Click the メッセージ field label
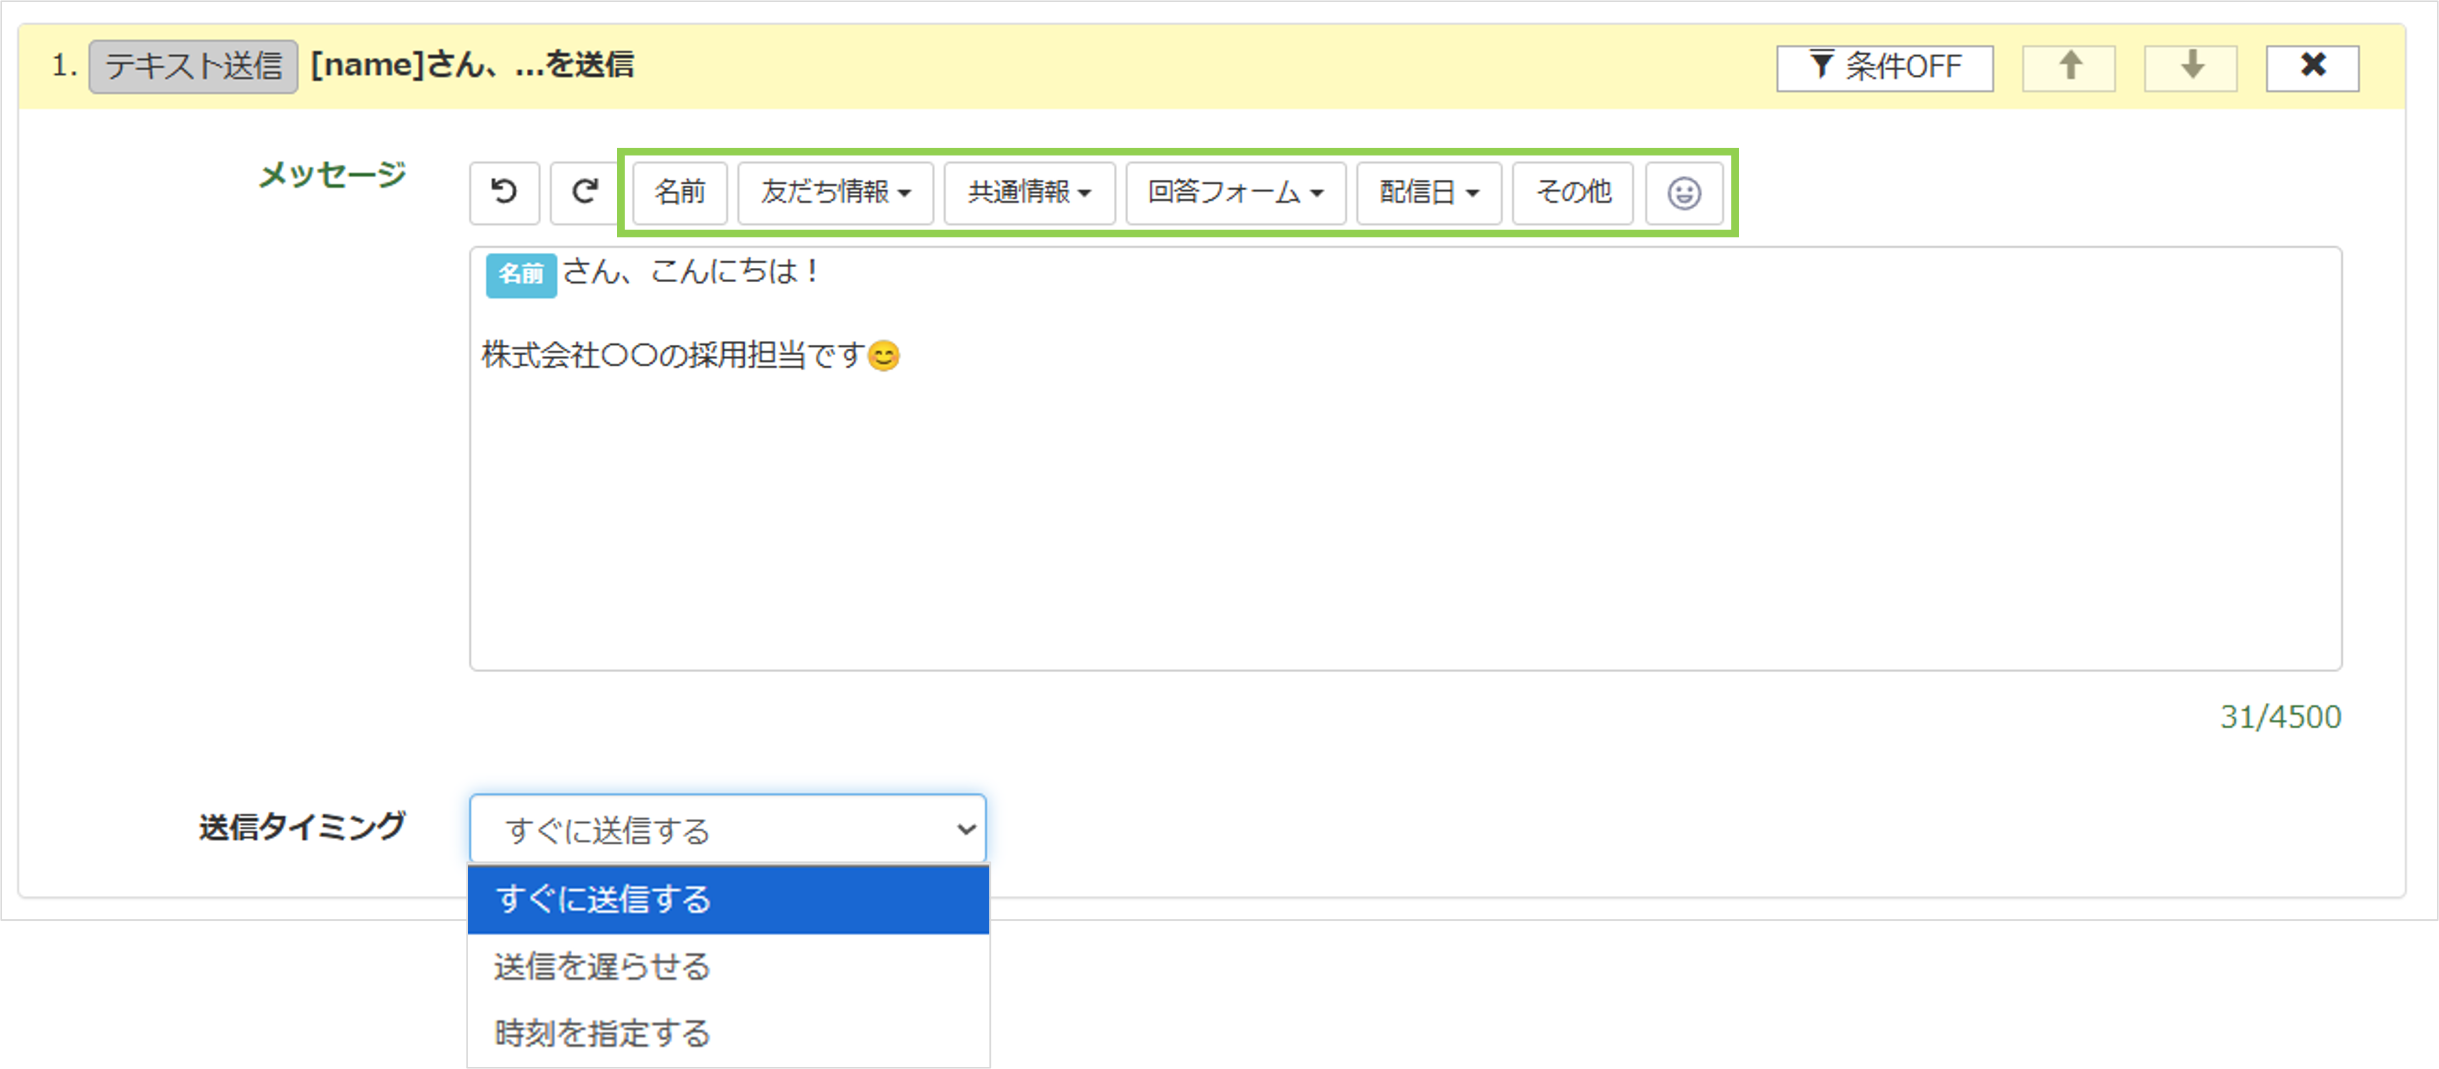Image resolution: width=2439 pixels, height=1069 pixels. tap(333, 174)
